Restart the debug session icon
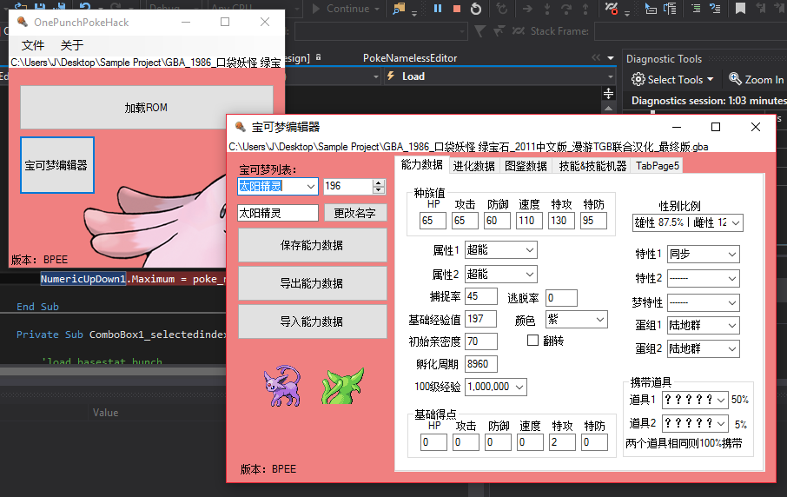The height and width of the screenshot is (497, 787). (476, 8)
